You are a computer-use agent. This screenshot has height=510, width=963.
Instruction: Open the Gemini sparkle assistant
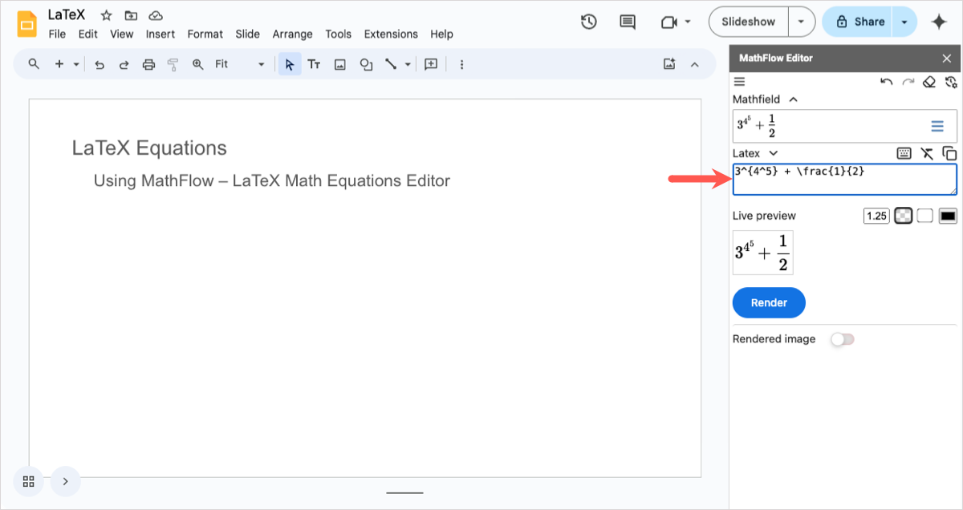click(939, 22)
